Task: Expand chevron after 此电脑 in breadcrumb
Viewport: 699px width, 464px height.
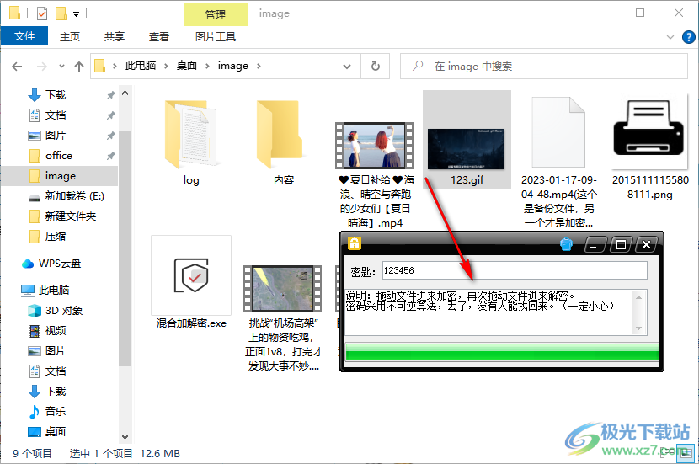Action: (166, 66)
